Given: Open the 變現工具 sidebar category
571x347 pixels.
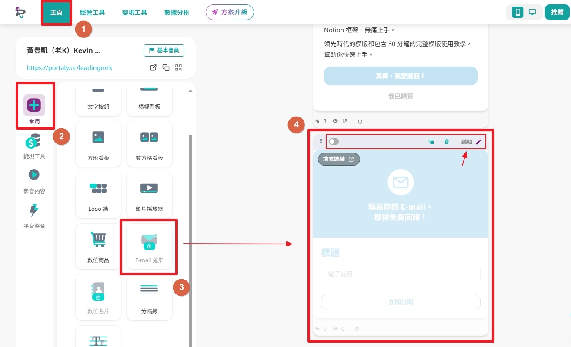Looking at the screenshot, I should coord(34,147).
